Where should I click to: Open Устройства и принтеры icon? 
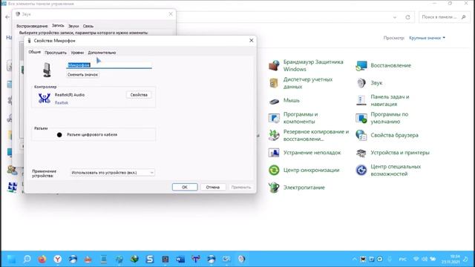pyautogui.click(x=361, y=153)
